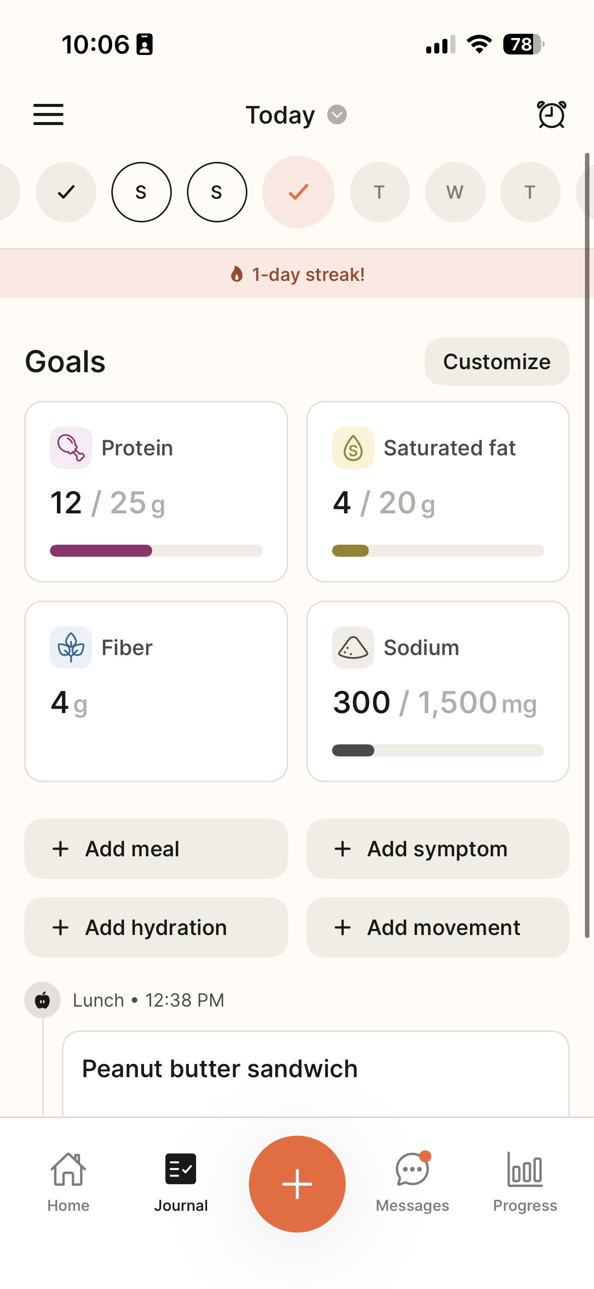Select today's orange checkmark day

point(298,192)
